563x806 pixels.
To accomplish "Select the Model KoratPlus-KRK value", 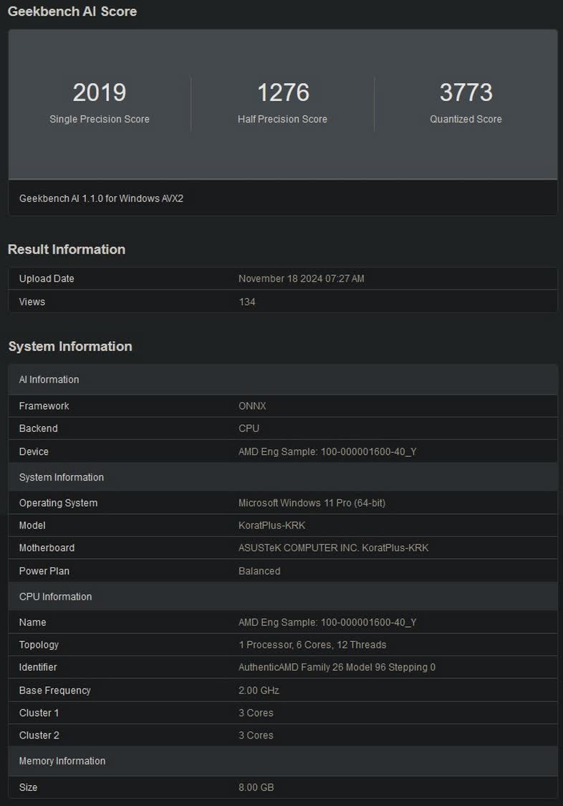I will point(271,525).
